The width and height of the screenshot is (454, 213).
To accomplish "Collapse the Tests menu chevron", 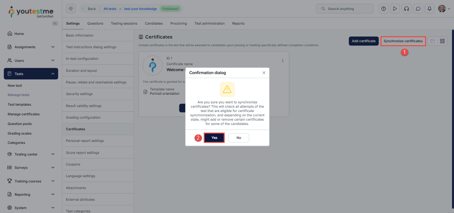I will pyautogui.click(x=53, y=74).
